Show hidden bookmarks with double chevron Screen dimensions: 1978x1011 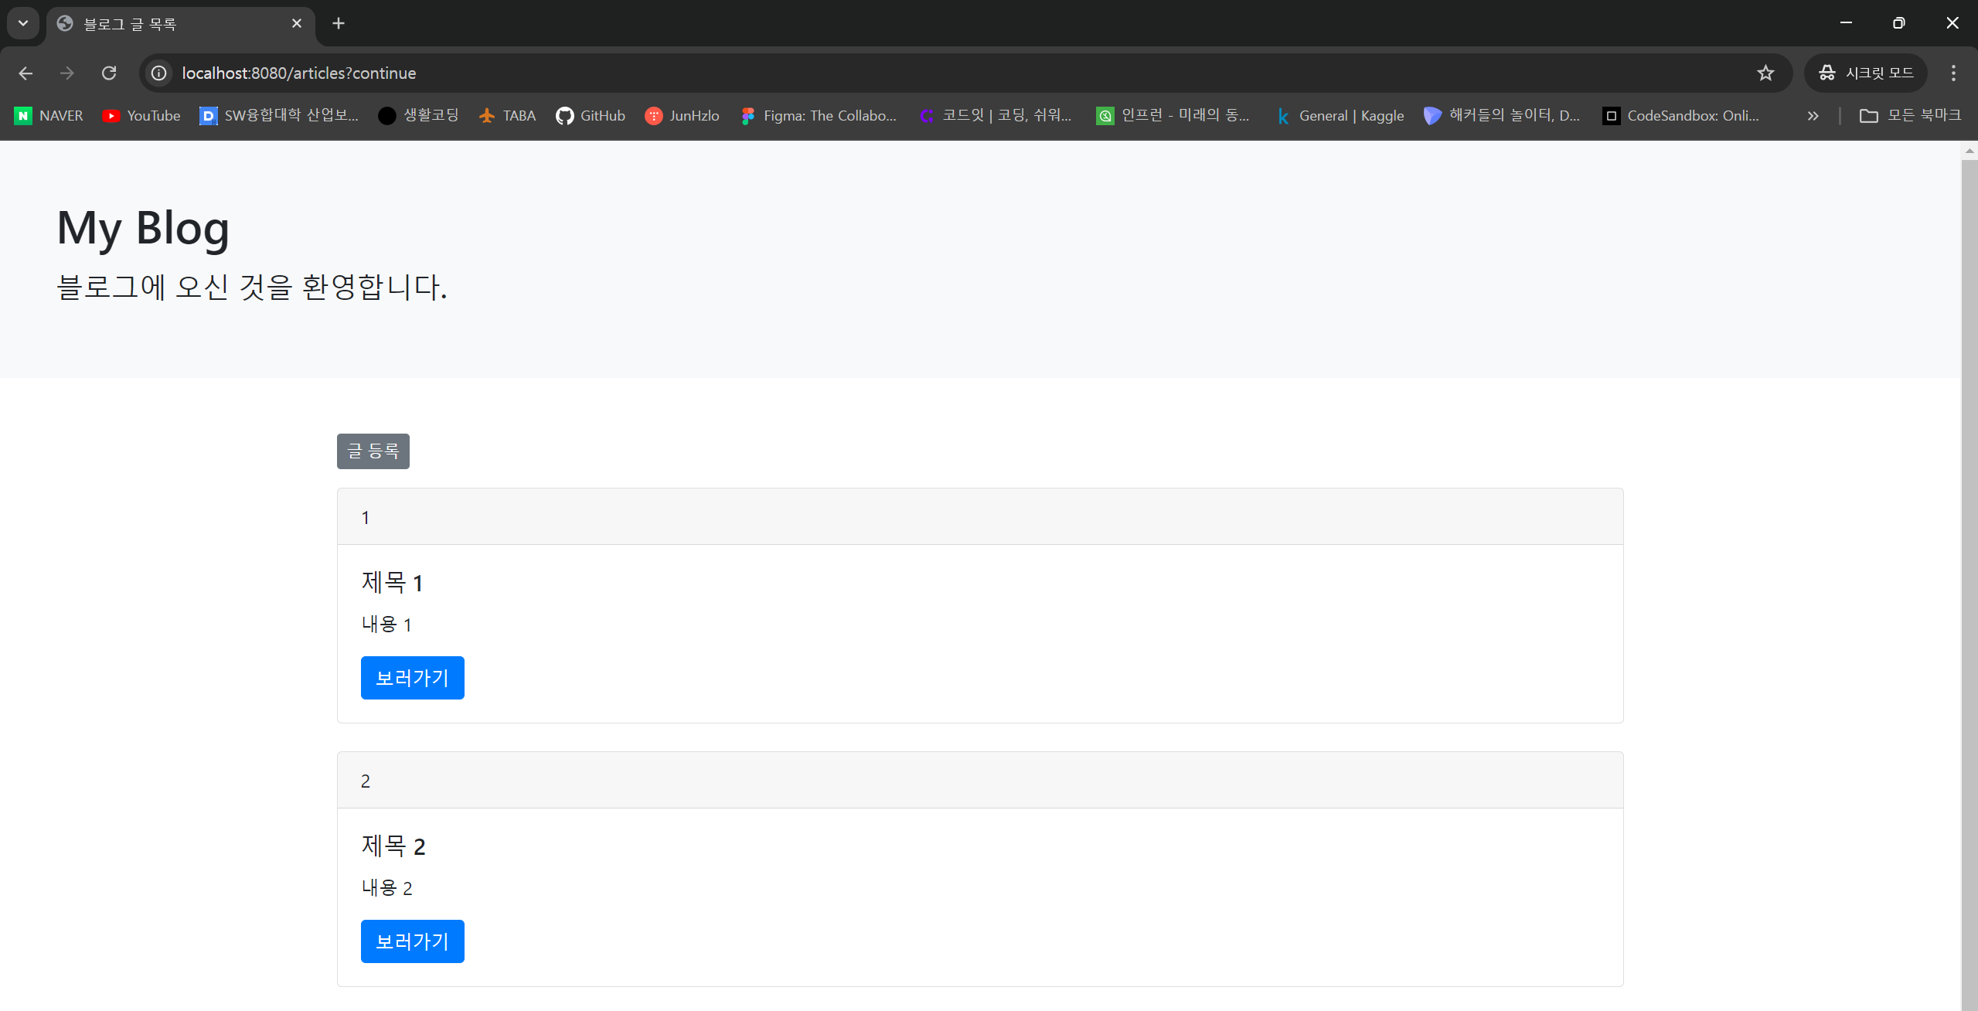1813,116
